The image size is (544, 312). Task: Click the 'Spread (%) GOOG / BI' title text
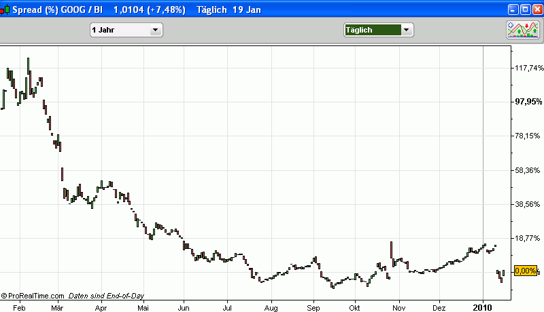point(58,9)
